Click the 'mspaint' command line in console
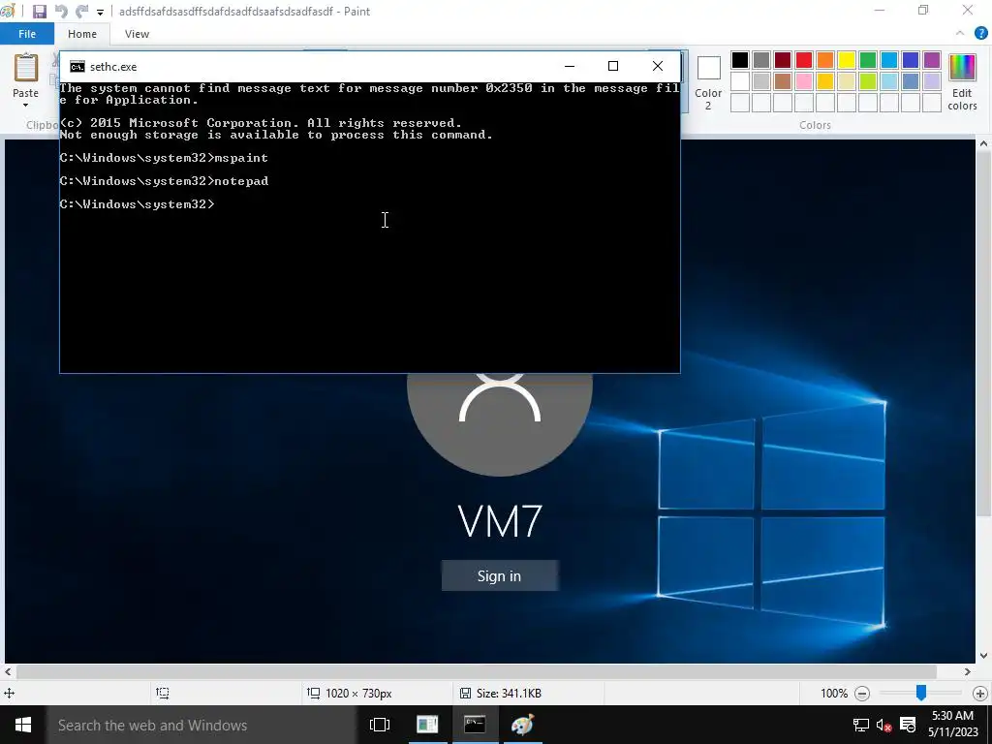The width and height of the screenshot is (992, 744). click(164, 158)
